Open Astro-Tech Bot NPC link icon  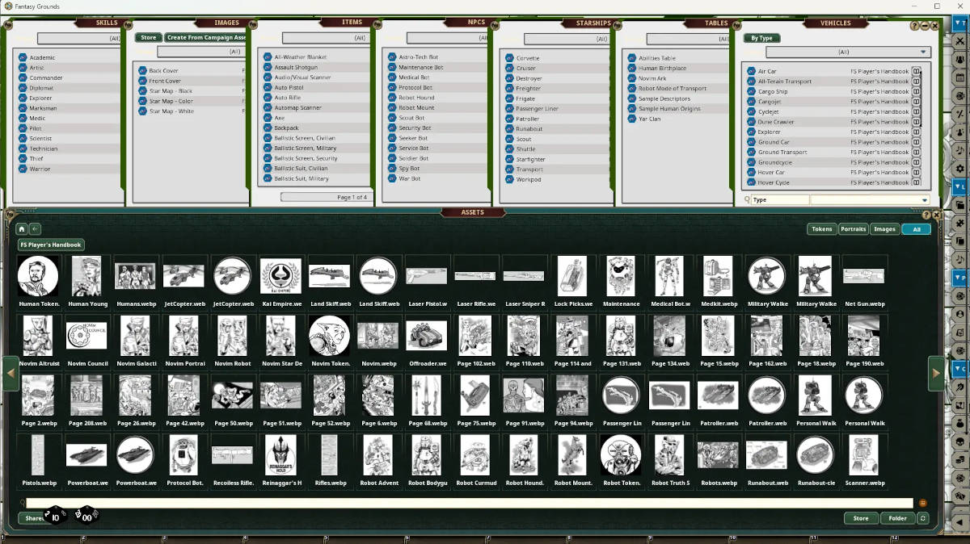(x=391, y=57)
